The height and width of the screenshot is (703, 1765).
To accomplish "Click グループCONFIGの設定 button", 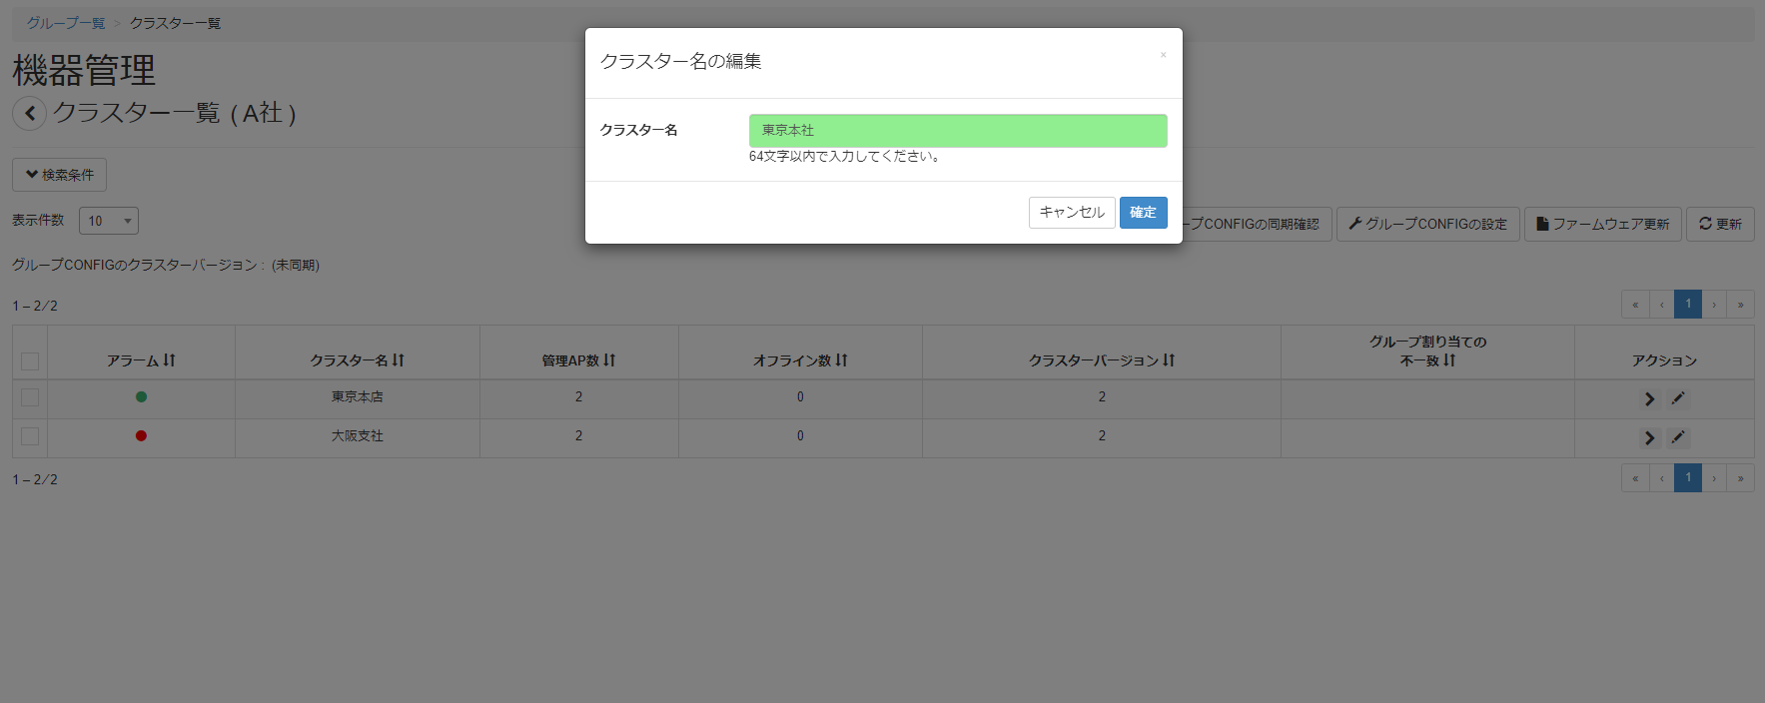I will tap(1428, 224).
